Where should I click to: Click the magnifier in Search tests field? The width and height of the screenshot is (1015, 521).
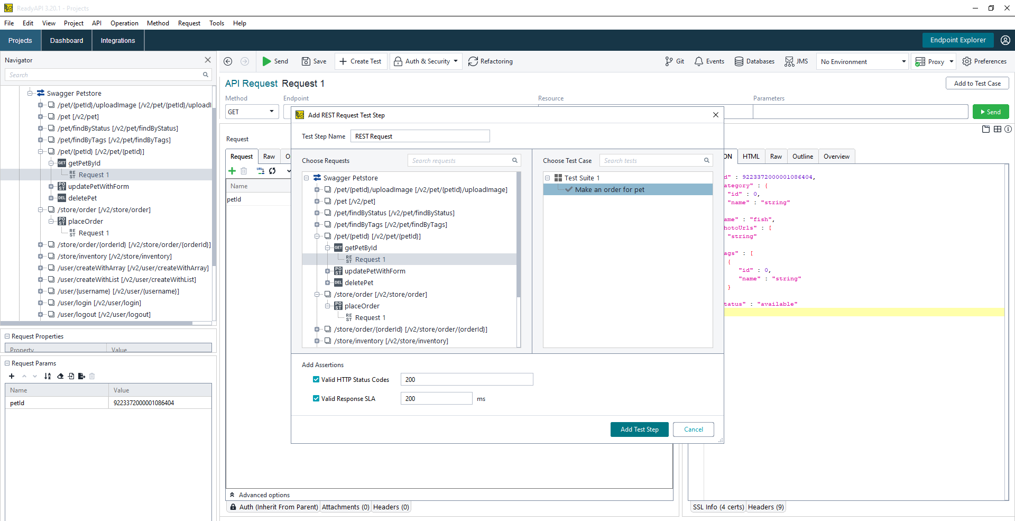[x=706, y=160]
